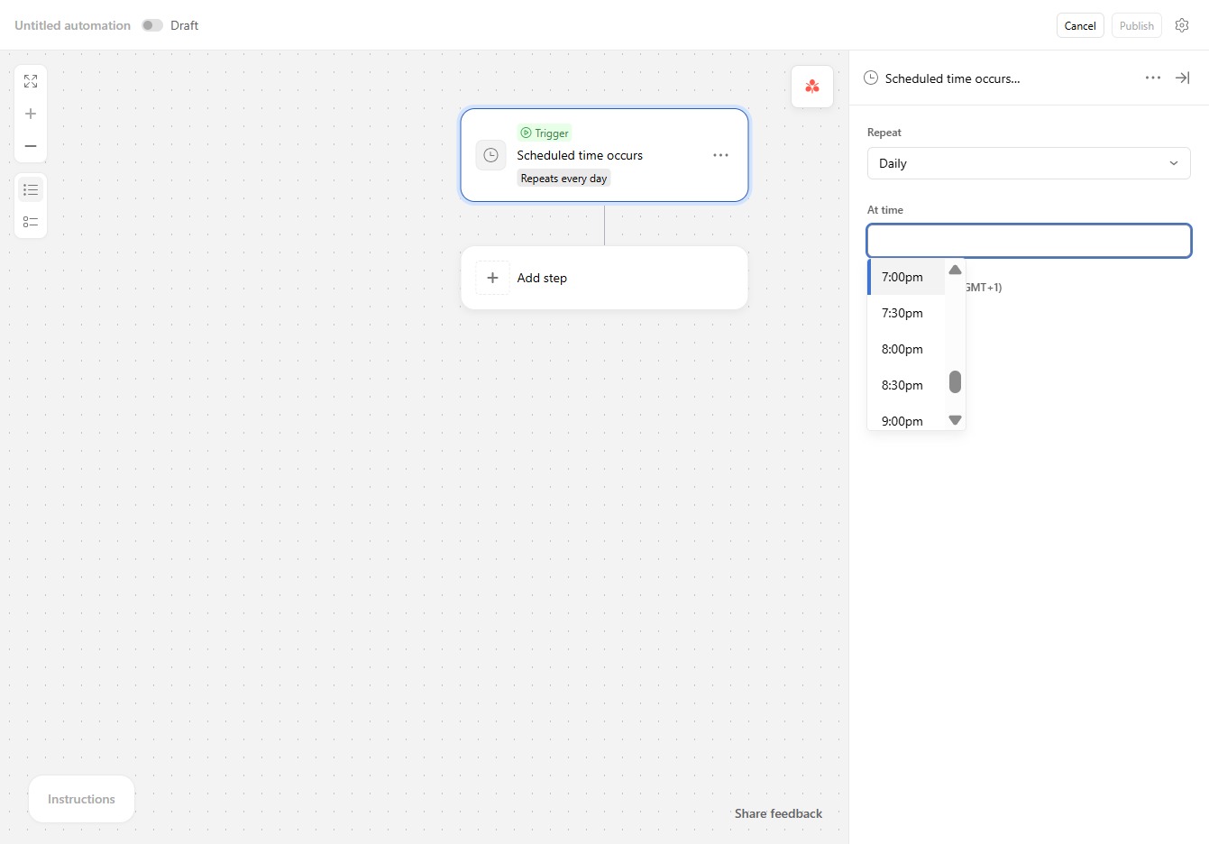The height and width of the screenshot is (844, 1209).
Task: Open the Trigger card three-dot menu
Action: coord(720,155)
